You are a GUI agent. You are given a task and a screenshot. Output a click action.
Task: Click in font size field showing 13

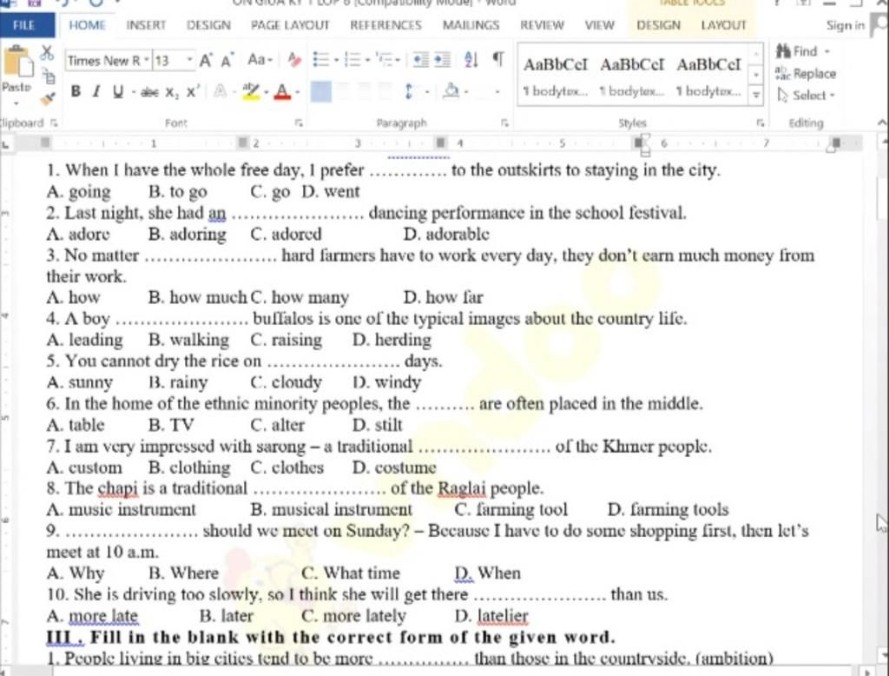169,60
